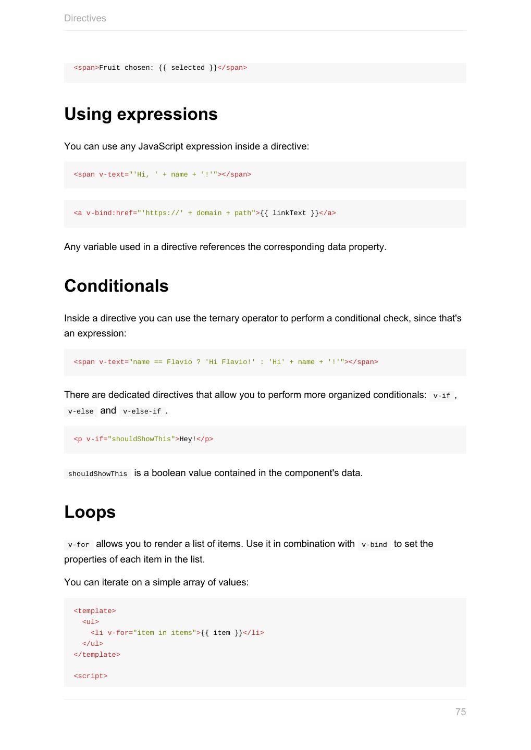The height and width of the screenshot is (750, 531).
Task: Click the ternary "Hi Flavio!" code line
Action: pyautogui.click(x=226, y=362)
